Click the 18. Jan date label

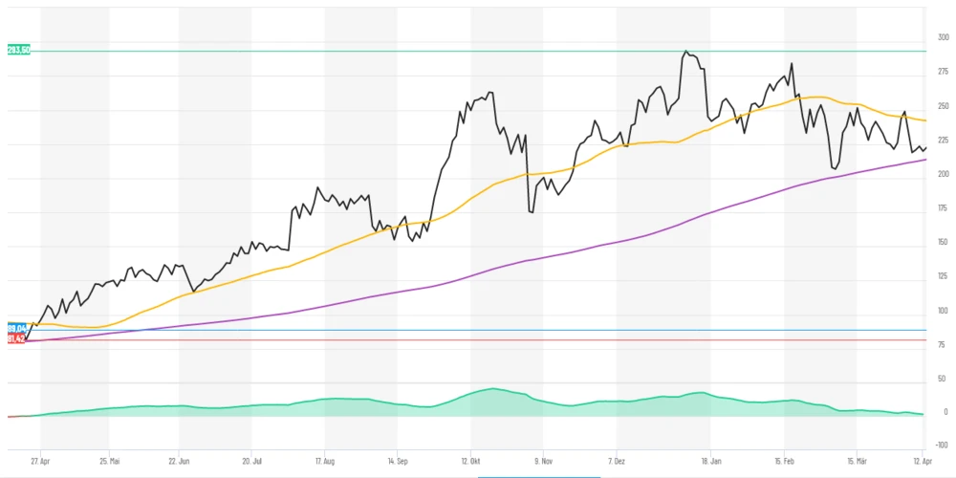[x=710, y=460]
